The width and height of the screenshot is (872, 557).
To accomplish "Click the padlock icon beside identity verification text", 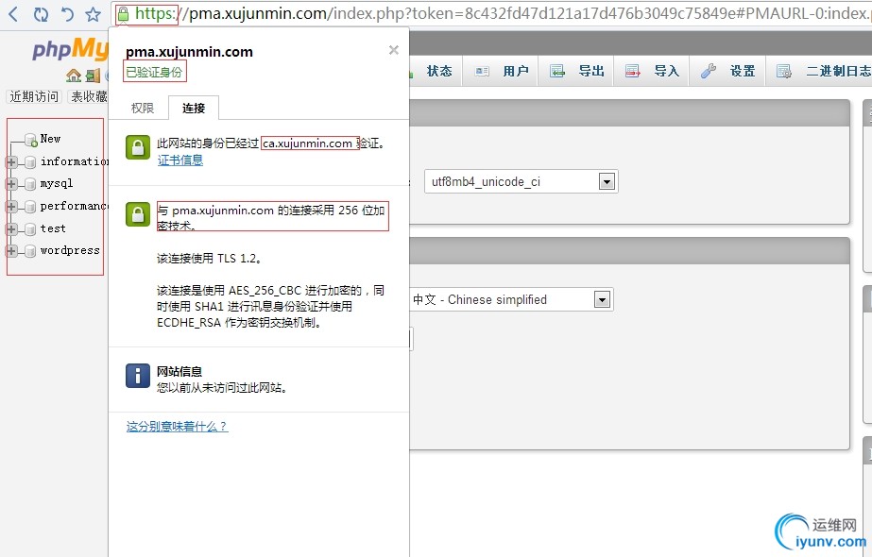I will click(138, 147).
